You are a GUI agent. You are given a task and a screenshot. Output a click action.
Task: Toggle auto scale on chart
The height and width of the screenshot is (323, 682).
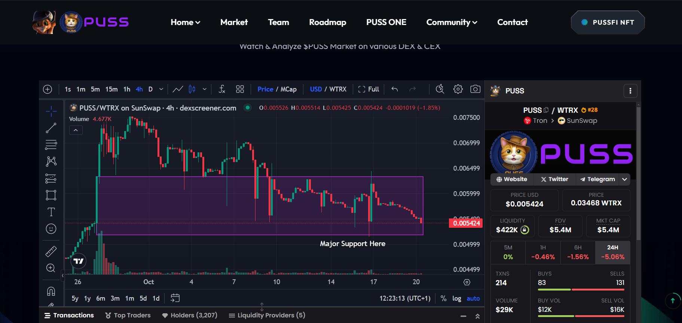point(473,298)
